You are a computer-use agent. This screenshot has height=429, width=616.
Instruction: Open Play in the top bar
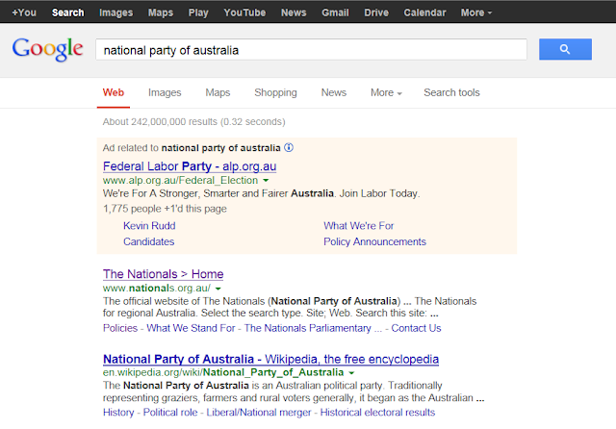pyautogui.click(x=198, y=13)
